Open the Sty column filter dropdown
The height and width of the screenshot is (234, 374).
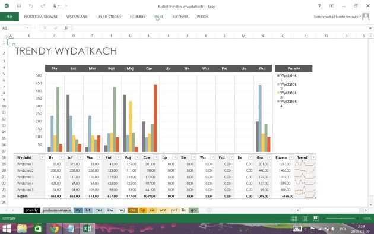[61, 157]
